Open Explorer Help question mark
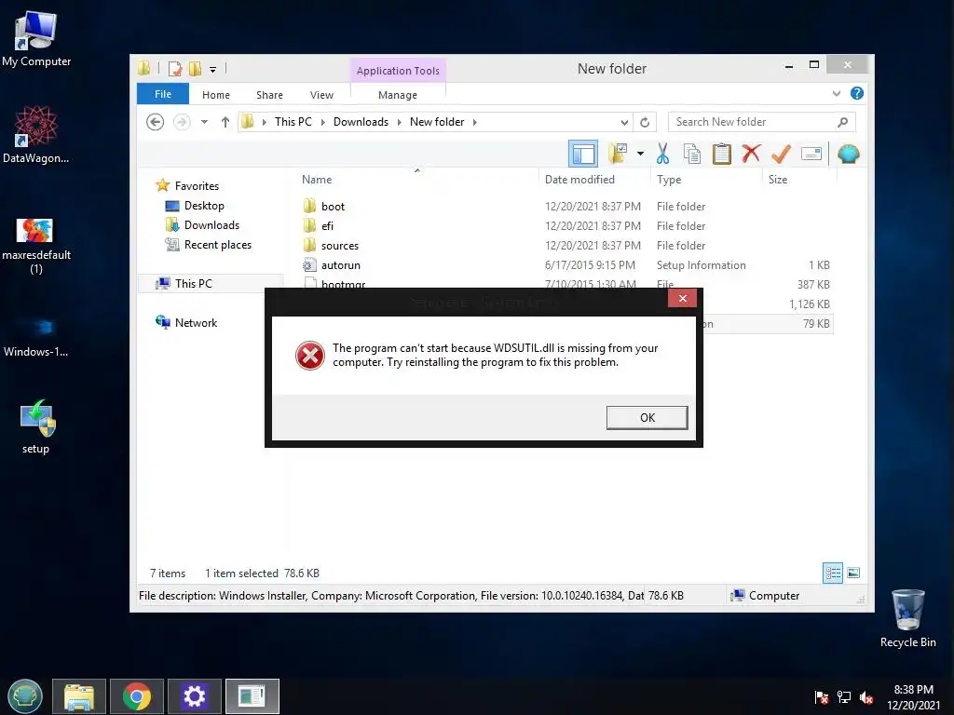954x715 pixels. 857,93
